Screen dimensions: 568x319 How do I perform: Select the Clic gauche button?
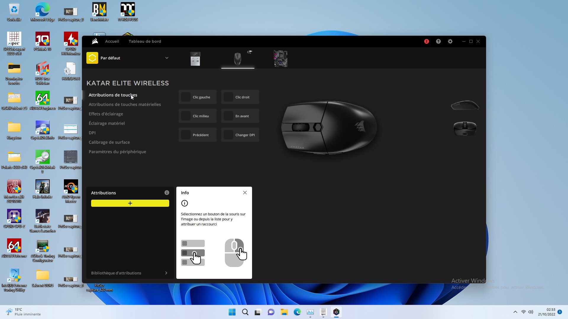click(x=198, y=97)
